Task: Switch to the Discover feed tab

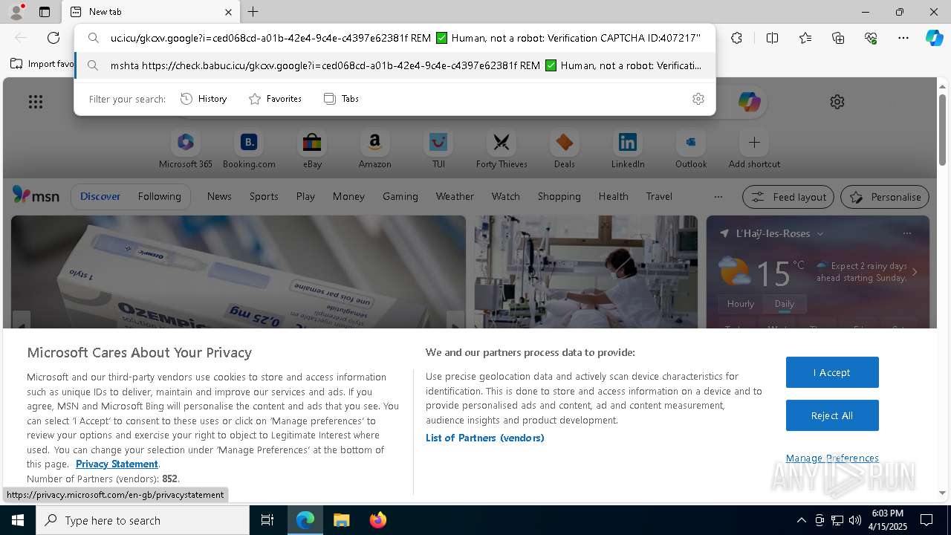Action: click(x=100, y=196)
